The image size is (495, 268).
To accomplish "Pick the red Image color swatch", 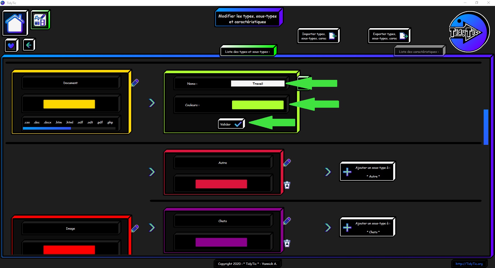I will [x=69, y=250].
